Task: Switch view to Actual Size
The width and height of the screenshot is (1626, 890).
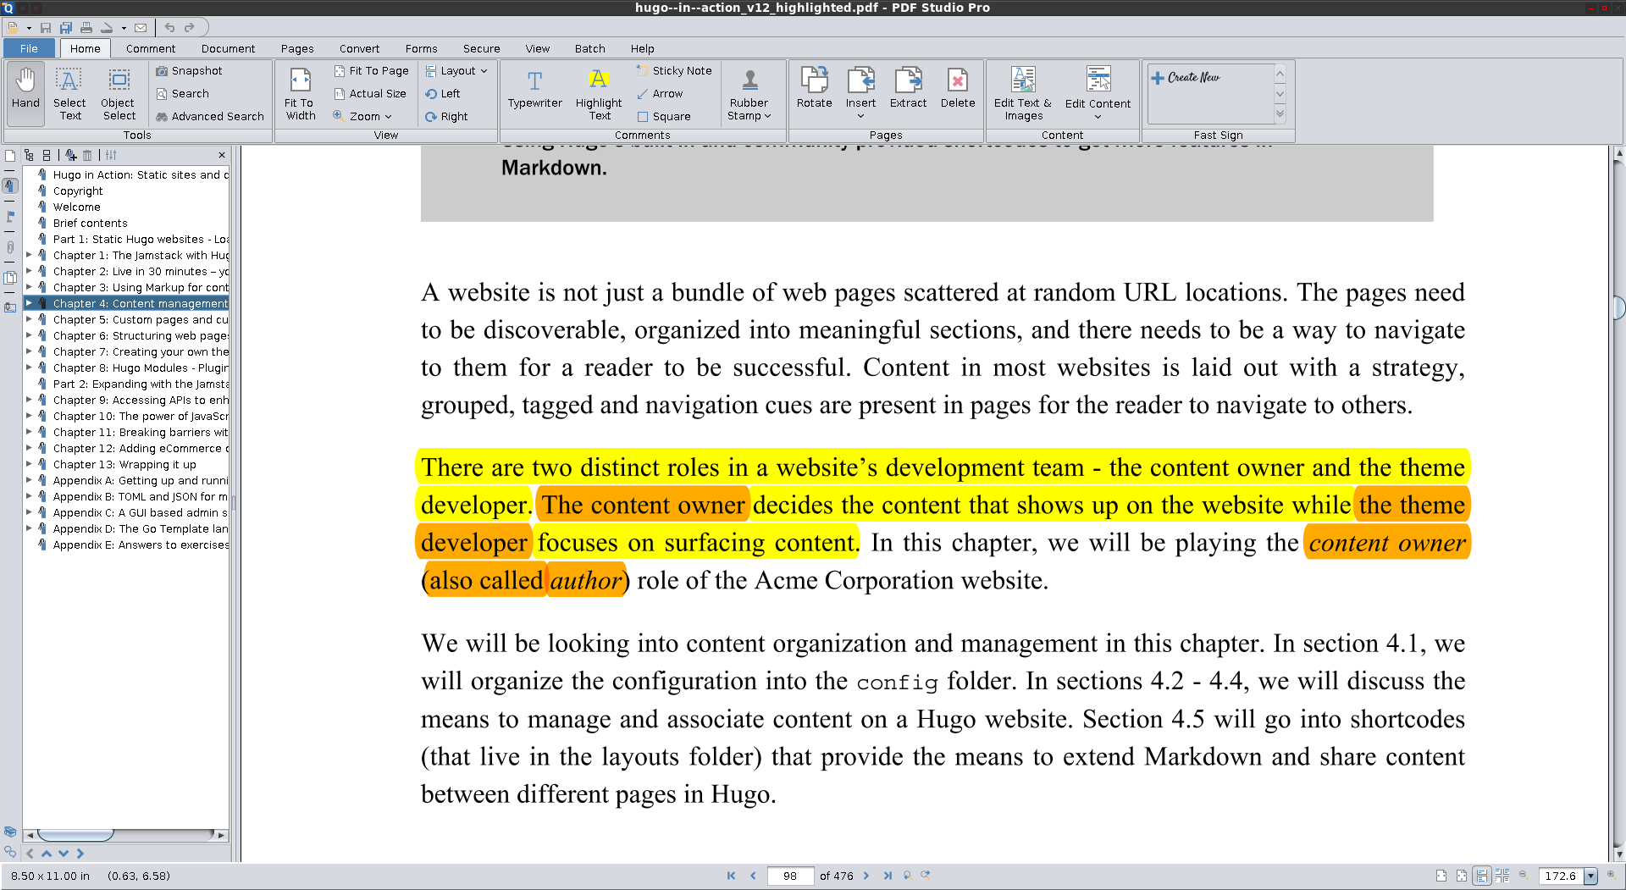Action: coord(370,94)
